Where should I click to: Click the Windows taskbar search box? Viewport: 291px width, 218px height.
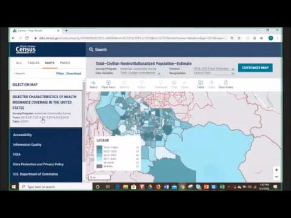(56, 187)
